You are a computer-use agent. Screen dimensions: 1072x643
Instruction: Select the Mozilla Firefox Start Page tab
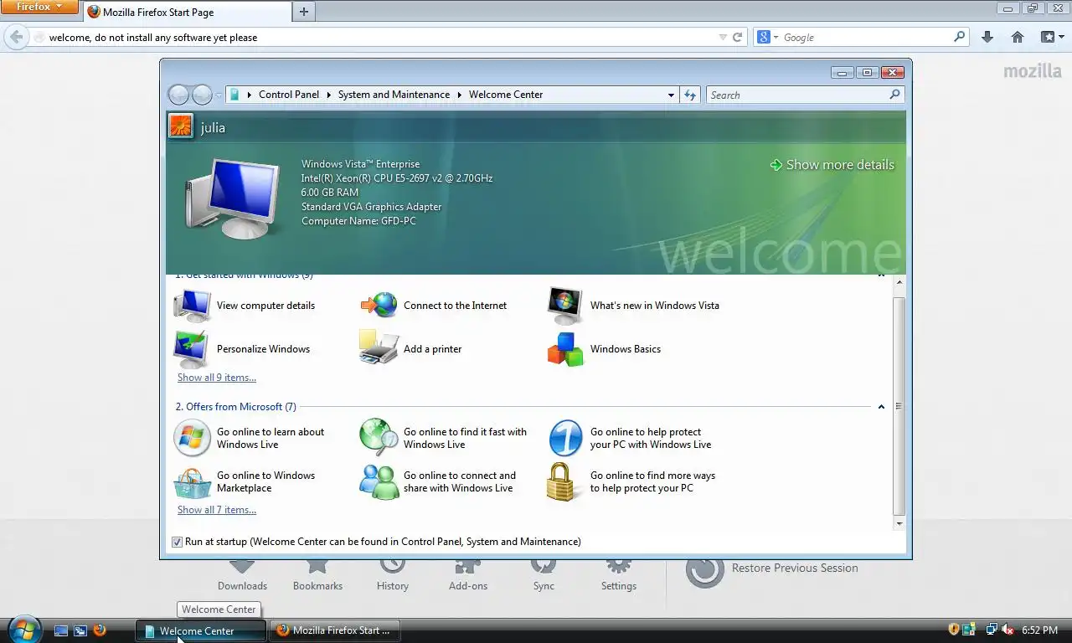click(188, 12)
